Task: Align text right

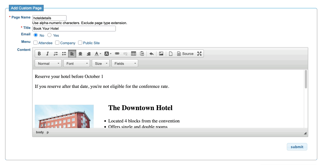Action: pos(88,54)
